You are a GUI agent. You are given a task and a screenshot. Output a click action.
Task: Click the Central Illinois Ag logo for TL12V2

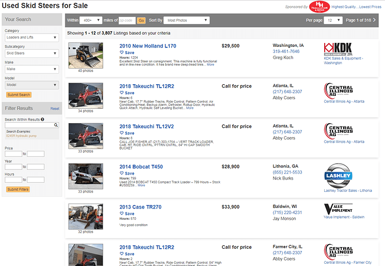(338, 131)
